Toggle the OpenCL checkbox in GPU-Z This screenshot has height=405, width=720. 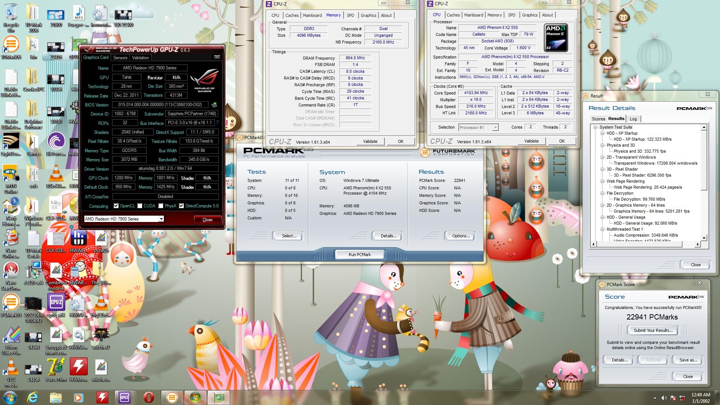[116, 206]
